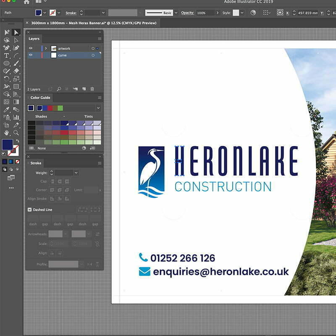This screenshot has width=336, height=336.
Task: Click Edit Colors wheel icon in Color Guide
Action: [84, 148]
